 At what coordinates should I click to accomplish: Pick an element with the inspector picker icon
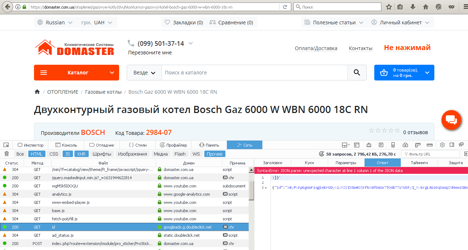click(x=6, y=145)
